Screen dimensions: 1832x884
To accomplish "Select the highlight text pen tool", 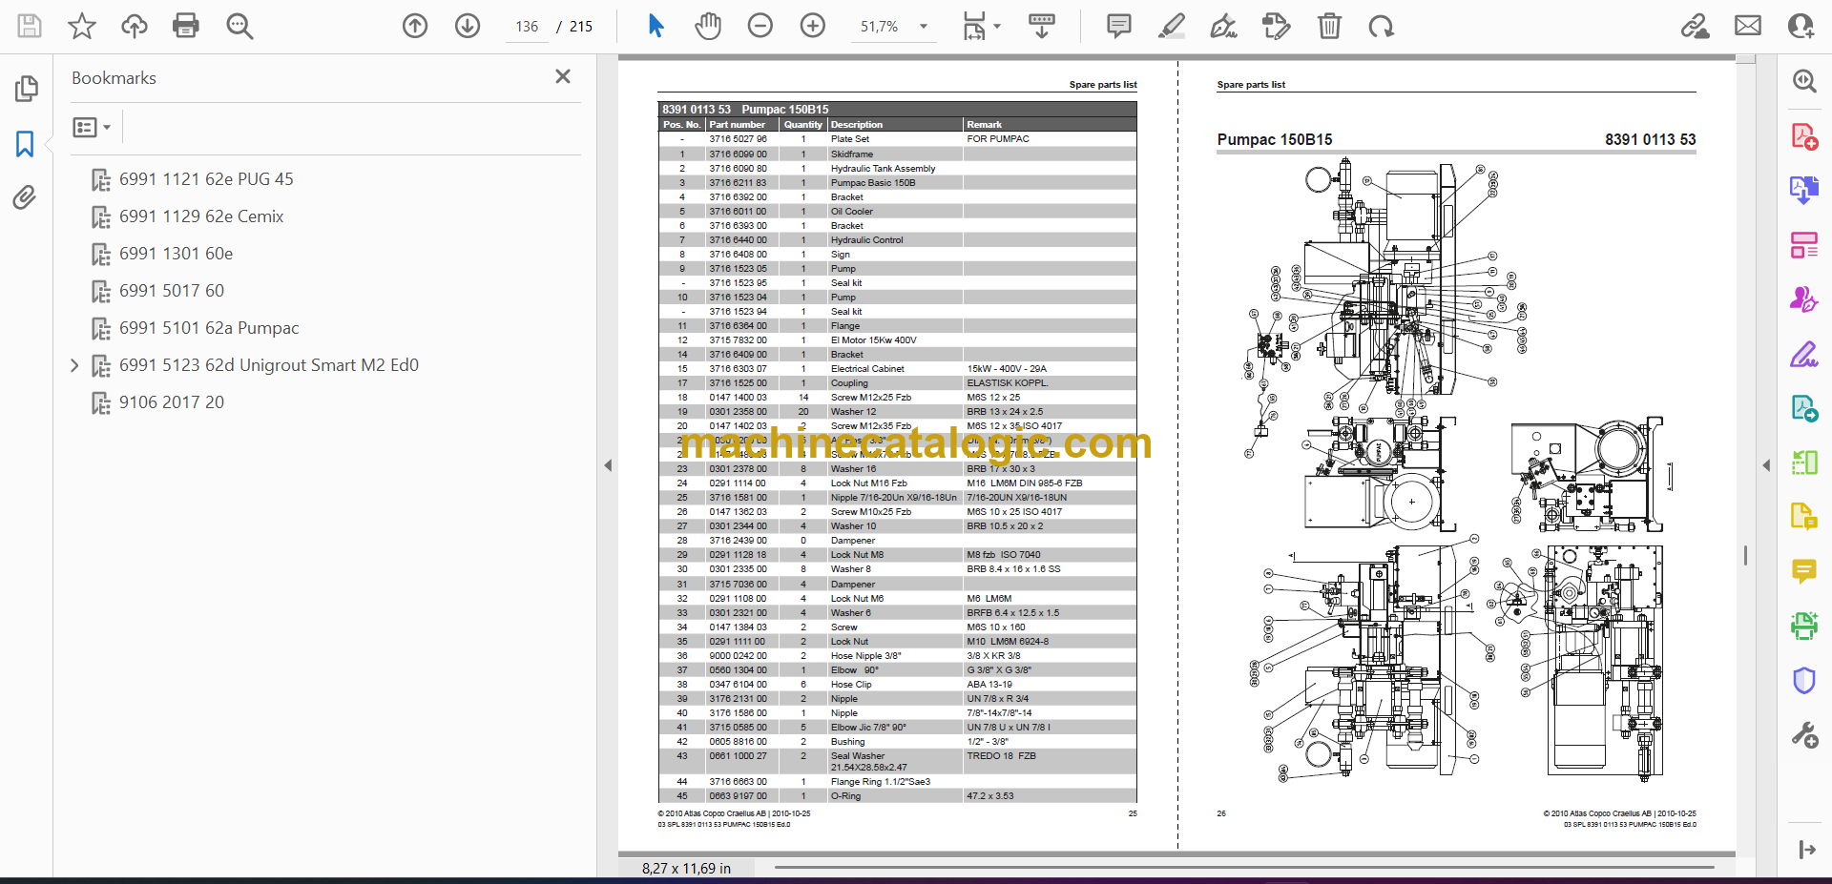I will [x=1172, y=26].
